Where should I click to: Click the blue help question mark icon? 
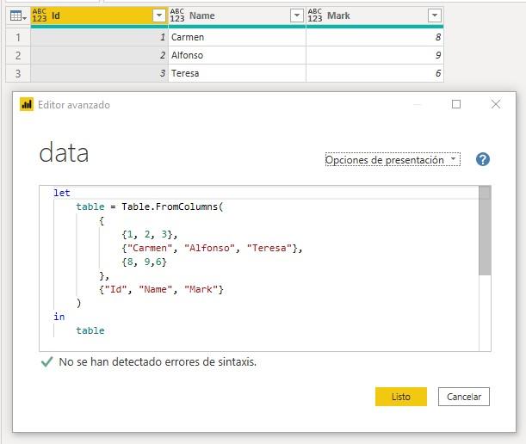pos(482,159)
